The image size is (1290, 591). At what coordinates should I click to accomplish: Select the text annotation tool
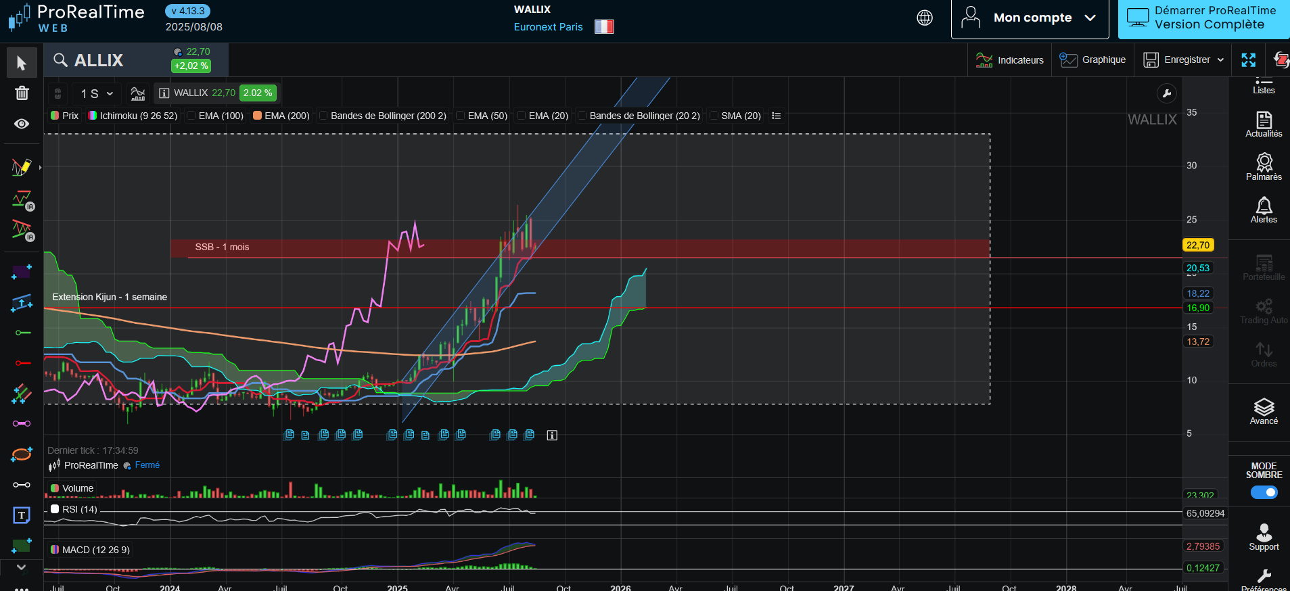coord(22,516)
